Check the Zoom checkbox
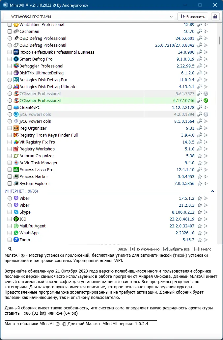Screen dimensions: 223x340 10,240
